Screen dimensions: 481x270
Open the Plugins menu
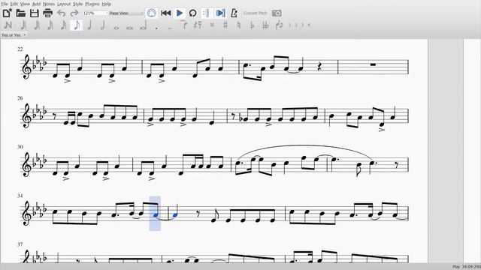click(x=92, y=4)
